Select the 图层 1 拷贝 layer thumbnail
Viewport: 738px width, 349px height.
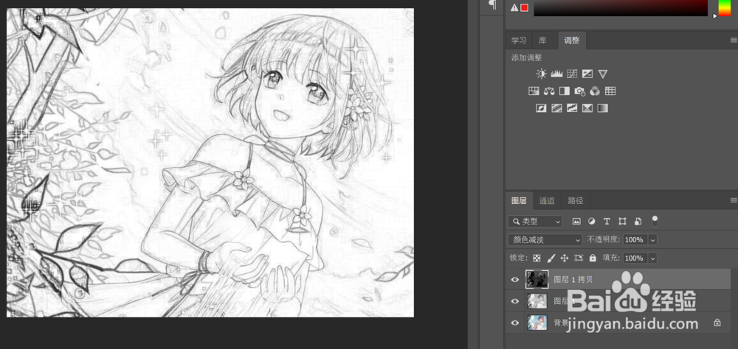(x=537, y=280)
